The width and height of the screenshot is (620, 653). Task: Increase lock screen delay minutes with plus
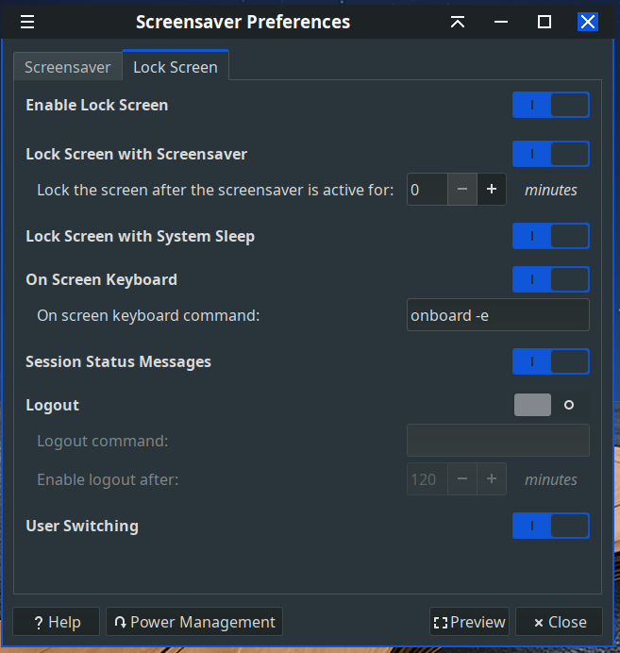492,190
